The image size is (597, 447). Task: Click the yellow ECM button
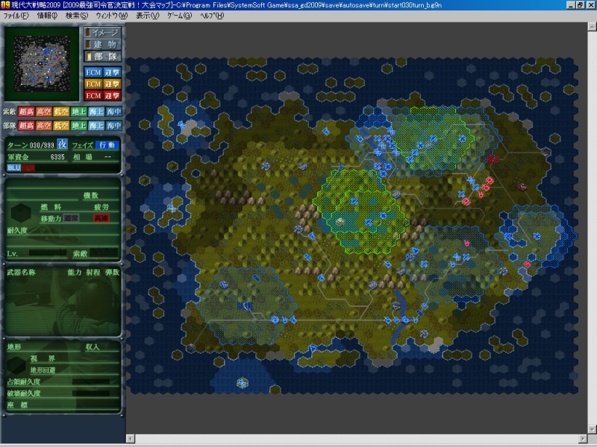[x=93, y=84]
